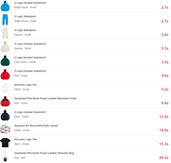The width and height of the screenshot is (171, 163).
Task: Open Supreme NY Reversible Puffy Jacket title
Action: 36,126
